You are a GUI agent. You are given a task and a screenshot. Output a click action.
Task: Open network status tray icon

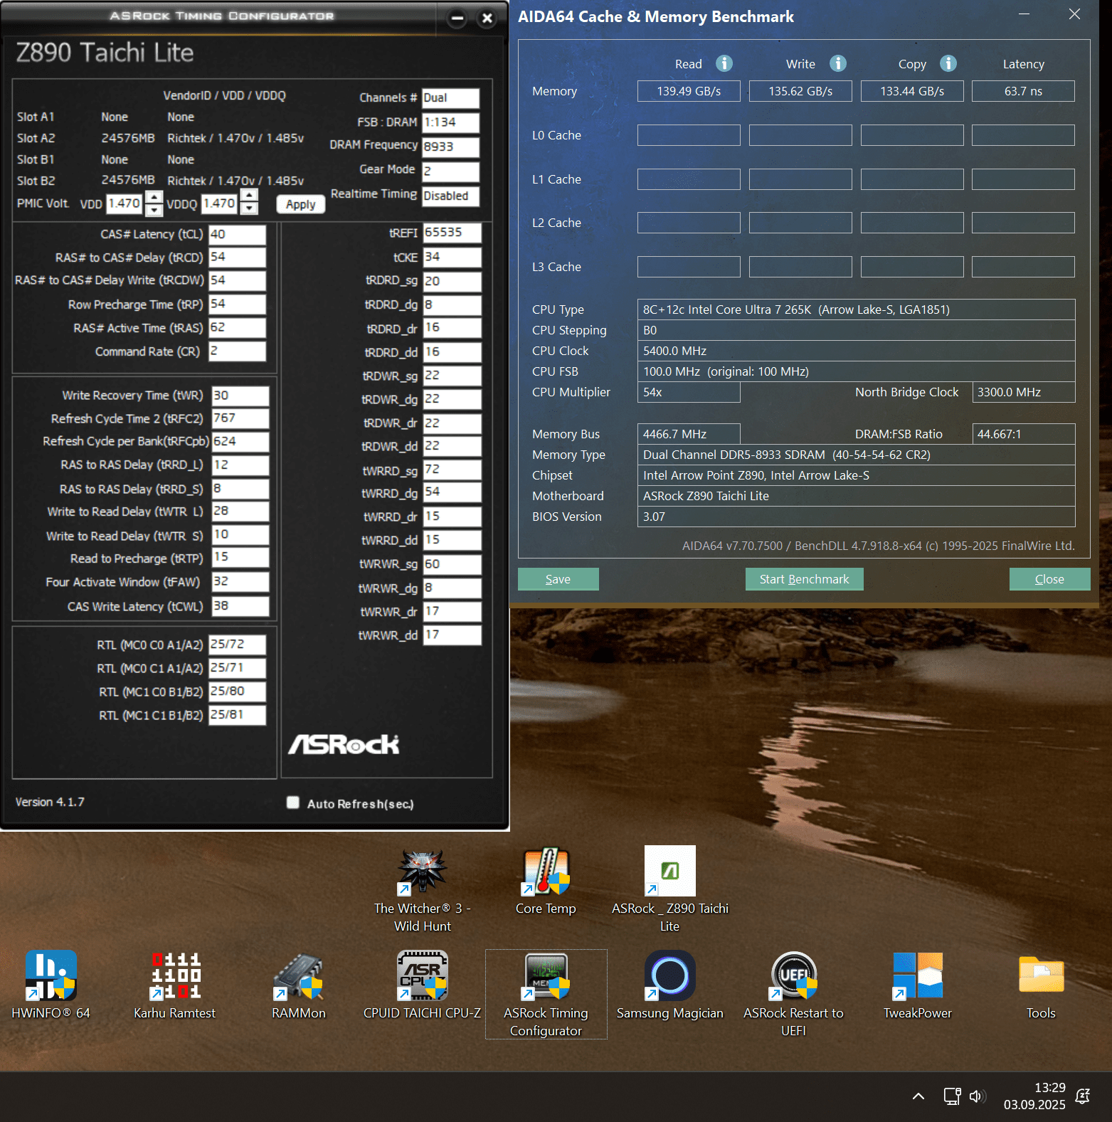[952, 1096]
